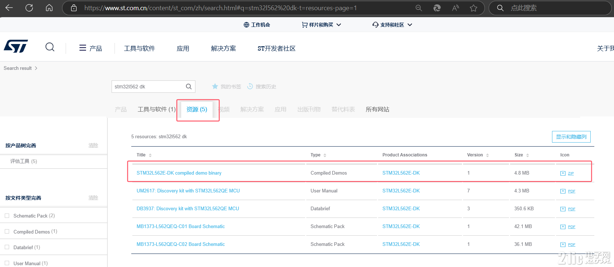Open MB1373-L562QEQ-C01 Board Schematic link
614x267 pixels.
180,227
